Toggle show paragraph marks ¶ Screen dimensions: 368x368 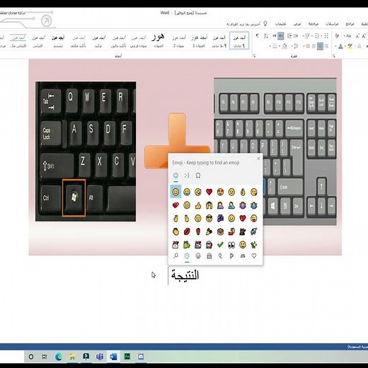pos(258,36)
